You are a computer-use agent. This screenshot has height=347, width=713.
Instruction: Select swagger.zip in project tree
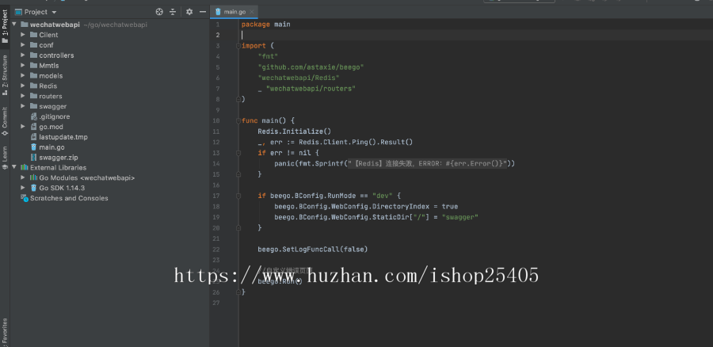[x=58, y=158]
